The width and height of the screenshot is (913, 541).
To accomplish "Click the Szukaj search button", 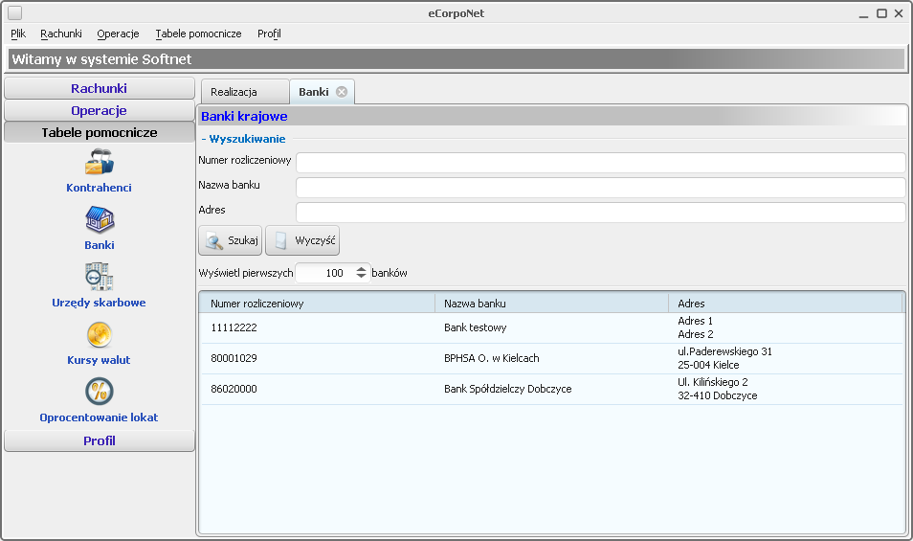I will [230, 240].
